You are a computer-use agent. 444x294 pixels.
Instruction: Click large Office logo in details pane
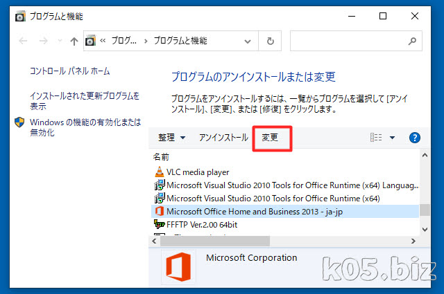point(178,267)
